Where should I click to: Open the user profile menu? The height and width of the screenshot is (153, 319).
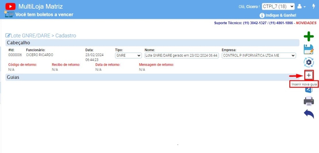tap(301, 7)
